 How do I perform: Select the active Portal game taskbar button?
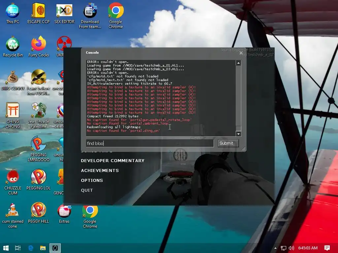point(55,248)
